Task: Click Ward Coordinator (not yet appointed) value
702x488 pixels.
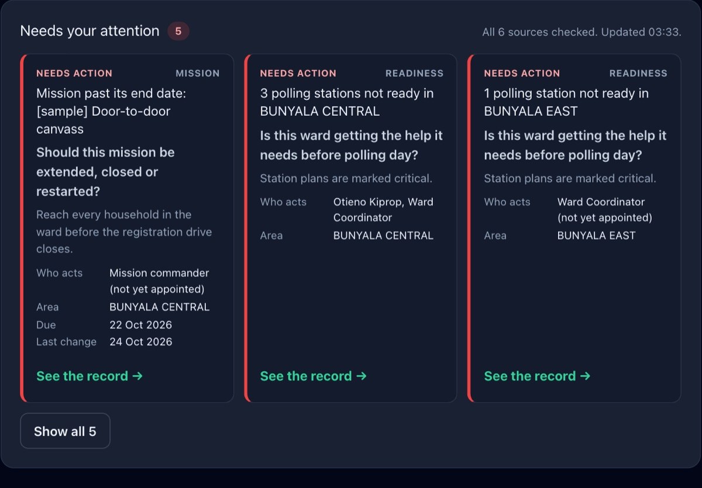Action: click(604, 210)
